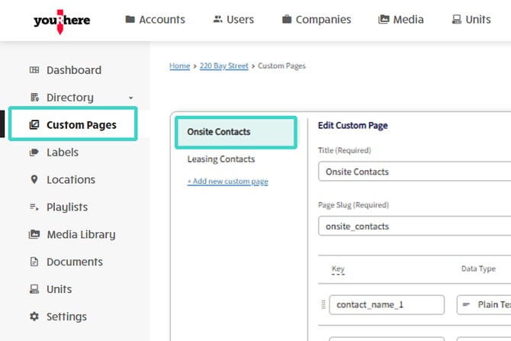Click Add new custom page link
The width and height of the screenshot is (511, 341).
point(227,182)
